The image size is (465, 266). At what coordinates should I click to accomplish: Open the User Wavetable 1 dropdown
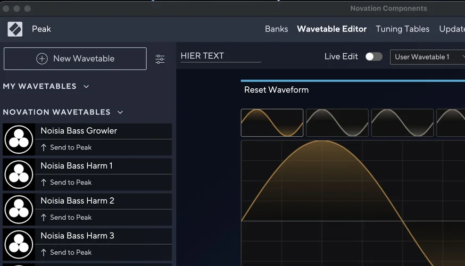coord(427,57)
